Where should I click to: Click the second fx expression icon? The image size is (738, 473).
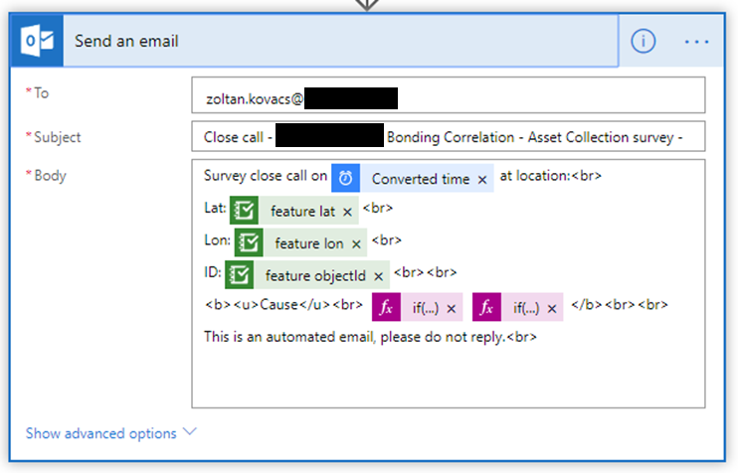pos(486,307)
